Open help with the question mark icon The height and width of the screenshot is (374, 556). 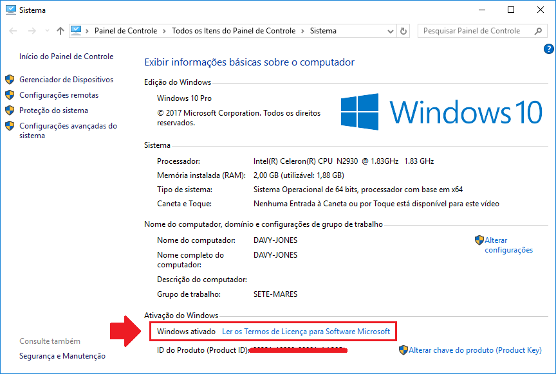coord(548,49)
